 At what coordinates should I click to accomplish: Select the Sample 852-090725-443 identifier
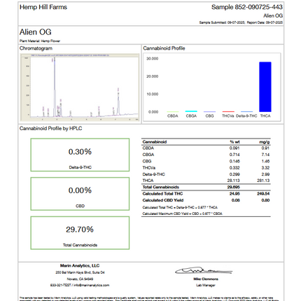247,7
